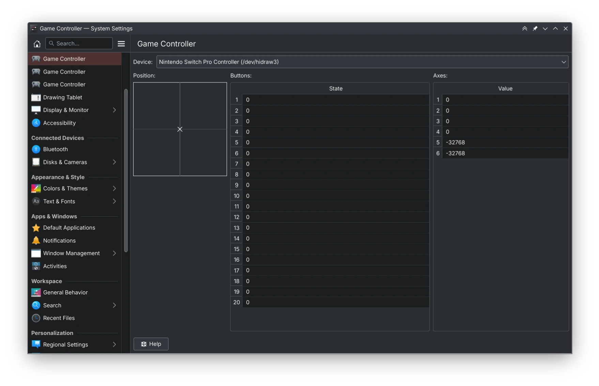Expand the Window Management chevron

114,253
